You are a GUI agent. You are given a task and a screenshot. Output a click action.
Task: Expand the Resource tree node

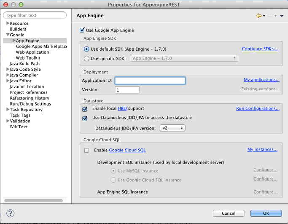[x=8, y=23]
